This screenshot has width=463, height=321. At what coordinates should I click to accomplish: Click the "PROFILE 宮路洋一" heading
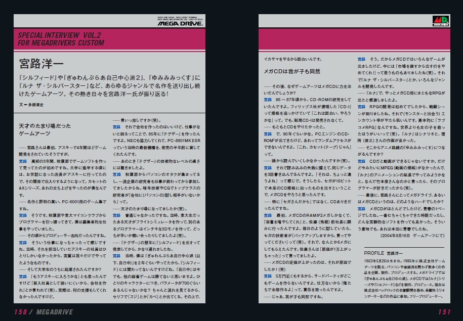383,253
